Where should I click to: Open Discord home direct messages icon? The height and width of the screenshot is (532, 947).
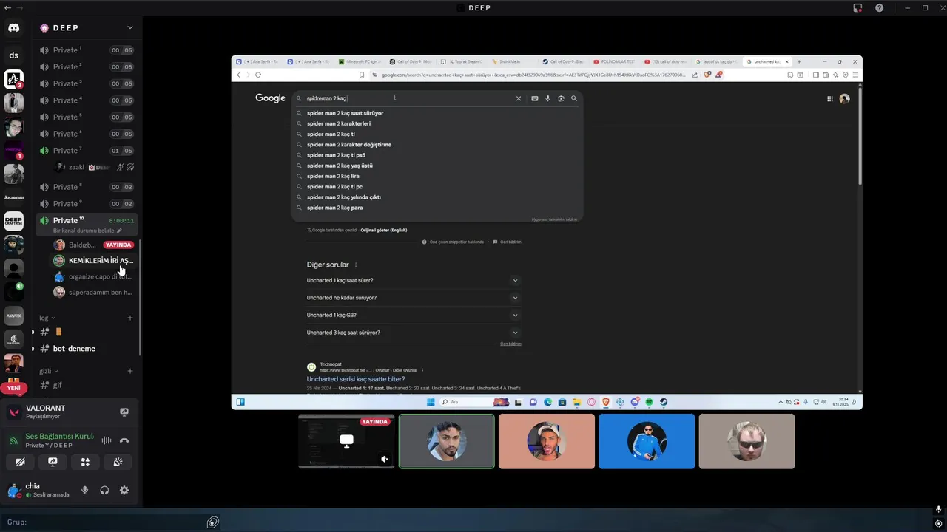coord(13,28)
